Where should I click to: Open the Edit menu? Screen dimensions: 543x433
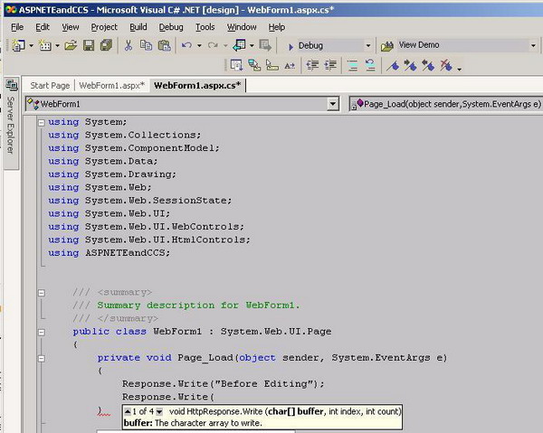(x=43, y=27)
